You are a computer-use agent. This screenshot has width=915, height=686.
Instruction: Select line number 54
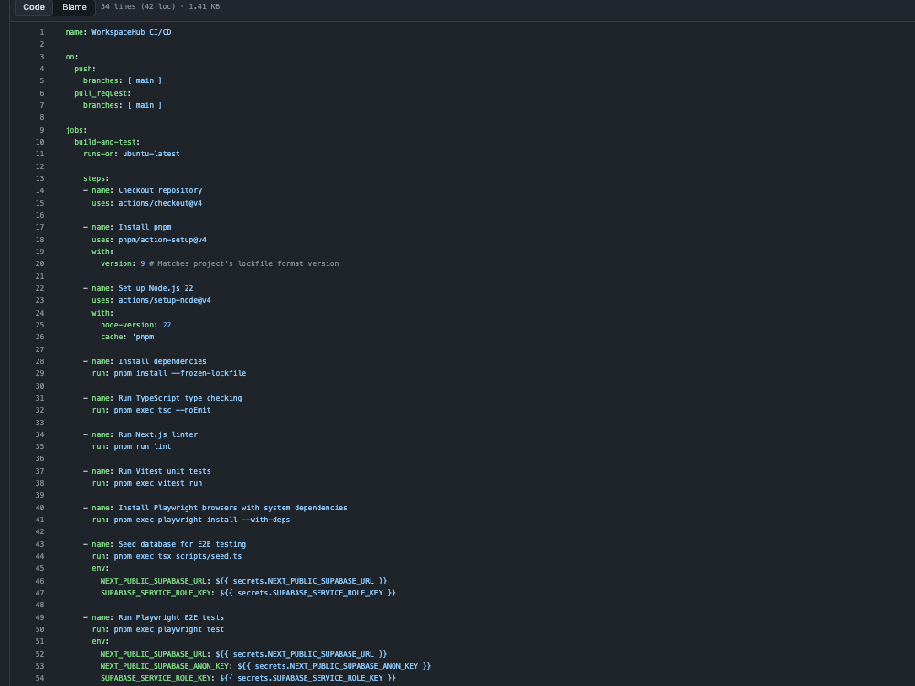click(x=39, y=678)
